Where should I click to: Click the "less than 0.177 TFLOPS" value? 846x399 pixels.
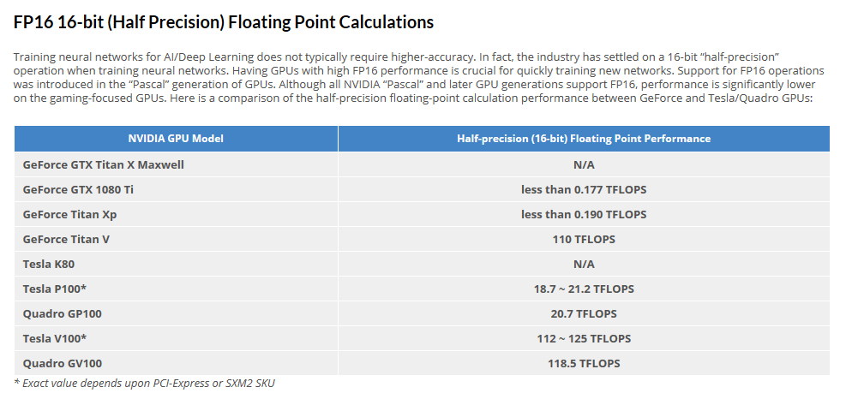pyautogui.click(x=584, y=189)
